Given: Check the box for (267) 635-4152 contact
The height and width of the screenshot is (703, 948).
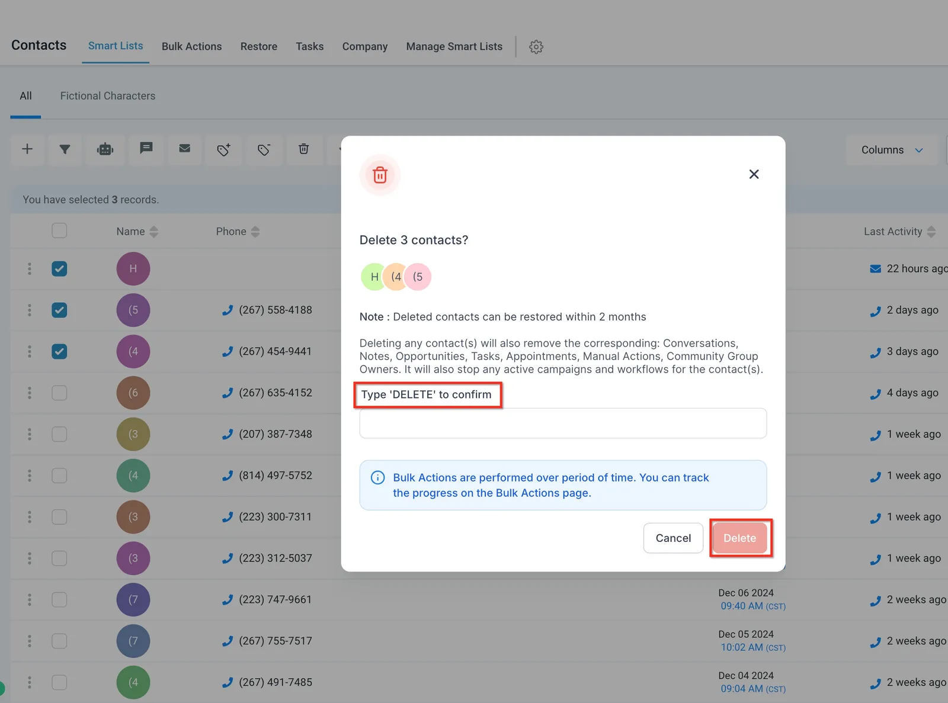Looking at the screenshot, I should (59, 393).
